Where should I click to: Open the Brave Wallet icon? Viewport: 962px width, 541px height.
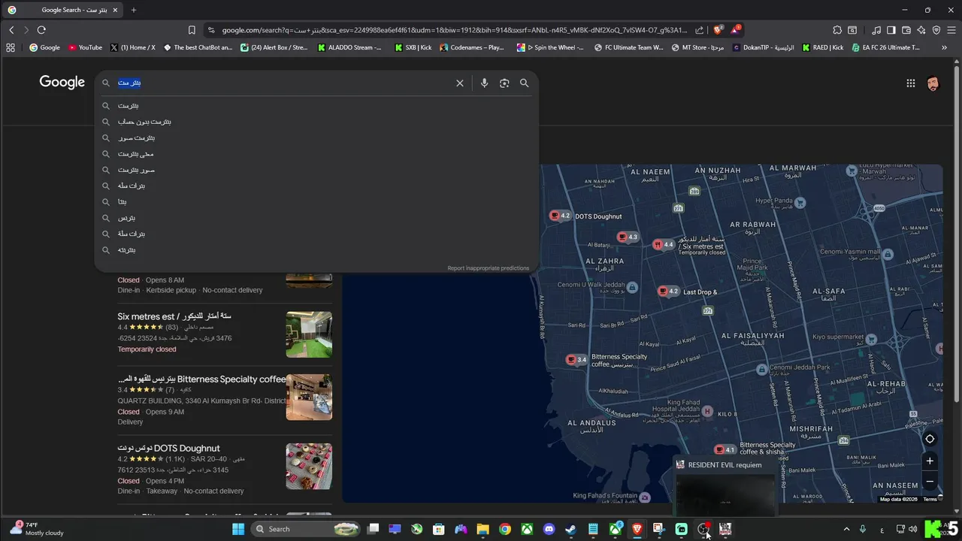(906, 30)
